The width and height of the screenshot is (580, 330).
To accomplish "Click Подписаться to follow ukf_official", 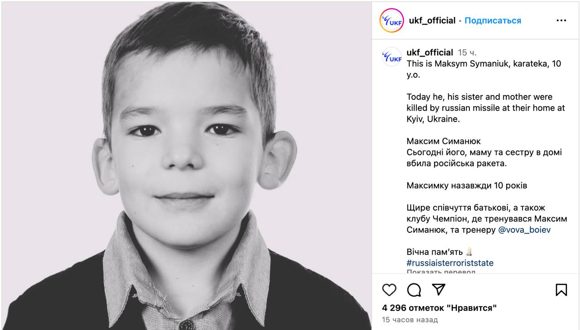I will pyautogui.click(x=493, y=21).
